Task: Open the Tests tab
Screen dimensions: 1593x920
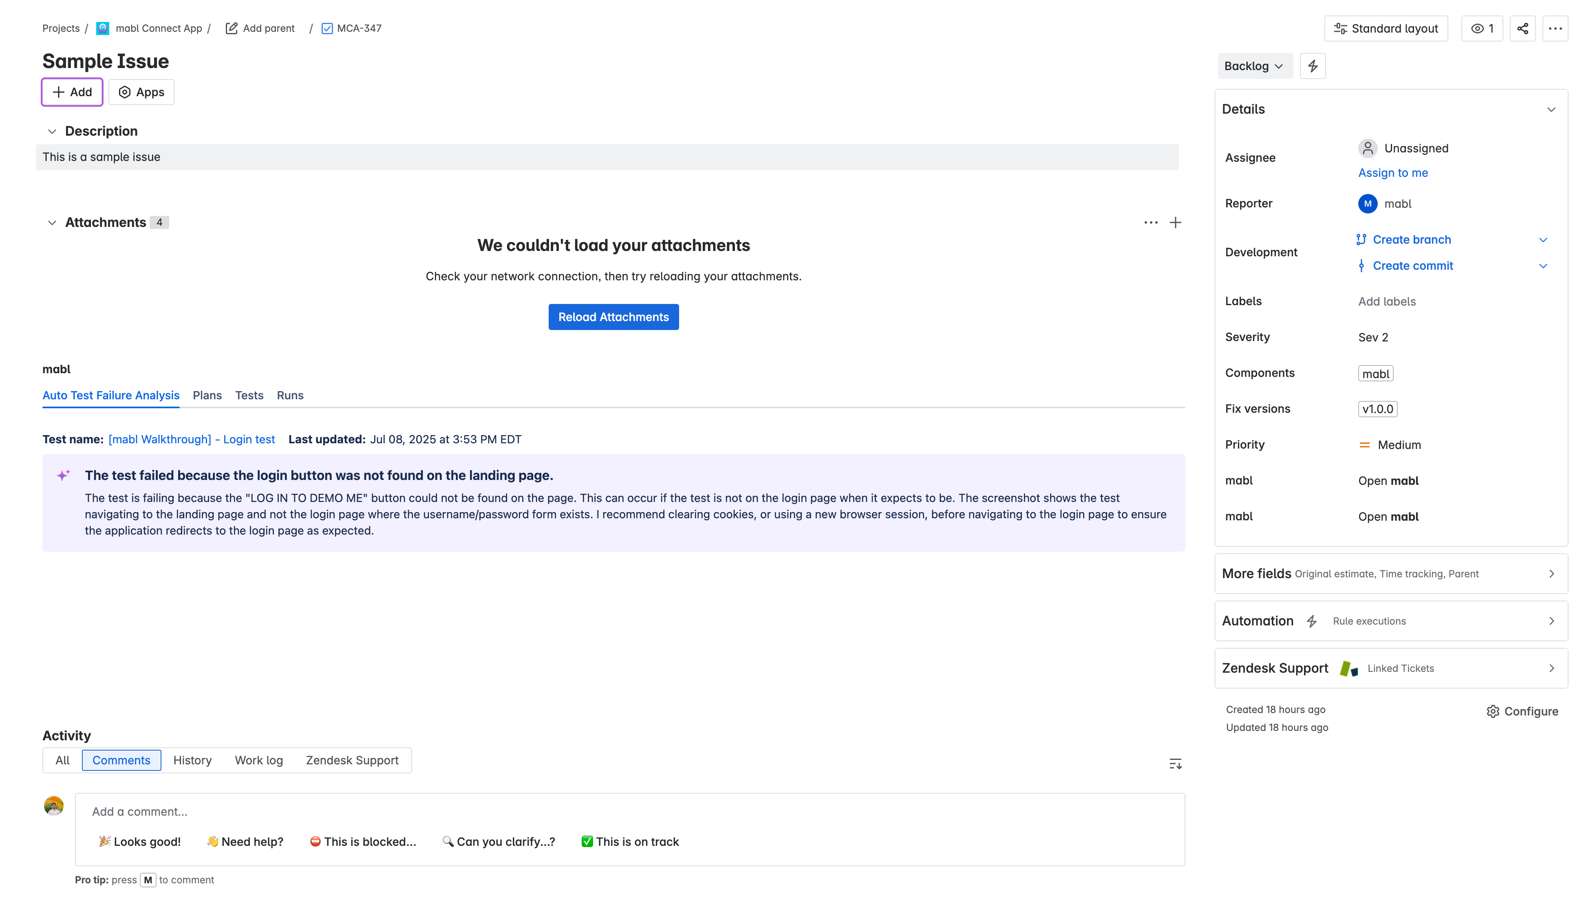Action: (x=249, y=395)
